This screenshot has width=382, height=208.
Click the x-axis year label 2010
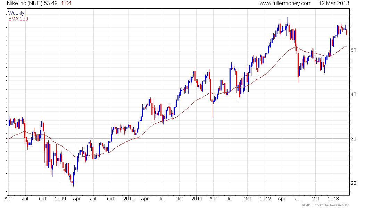(x=128, y=199)
